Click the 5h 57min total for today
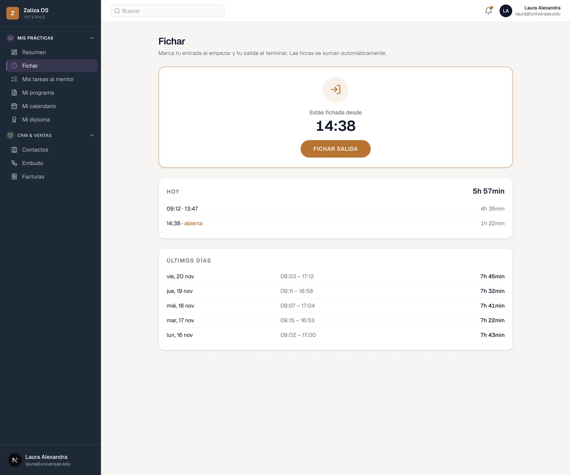The height and width of the screenshot is (475, 570). [x=488, y=191]
